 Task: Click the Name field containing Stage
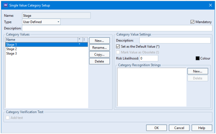click(56, 16)
